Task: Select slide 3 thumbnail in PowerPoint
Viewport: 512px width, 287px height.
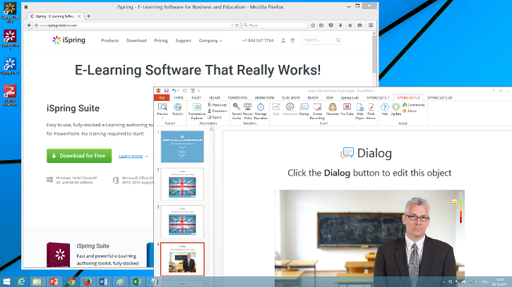Action: pos(182,221)
